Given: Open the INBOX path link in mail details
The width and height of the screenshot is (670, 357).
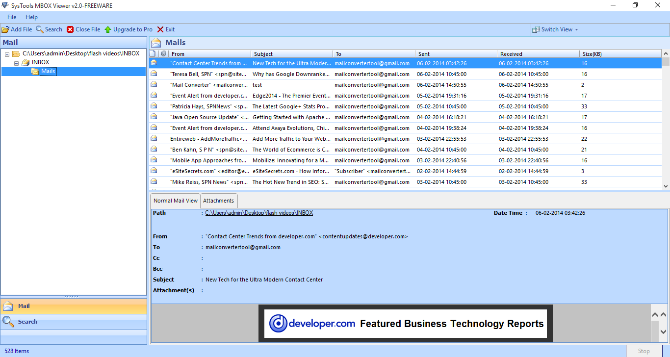Looking at the screenshot, I should coord(259,213).
